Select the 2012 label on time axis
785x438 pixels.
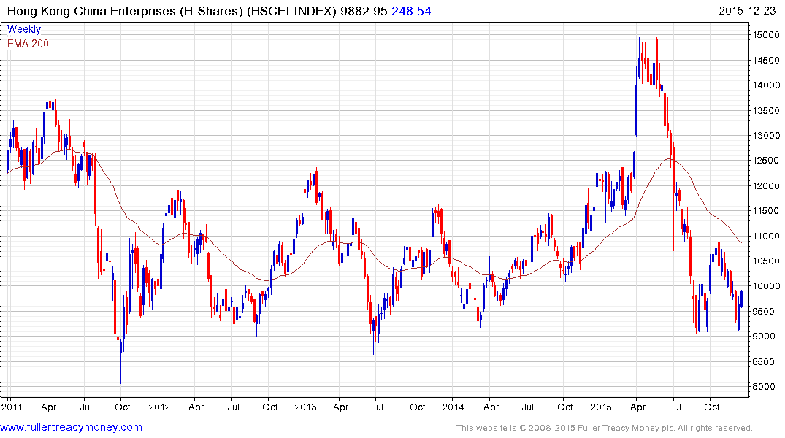(159, 407)
